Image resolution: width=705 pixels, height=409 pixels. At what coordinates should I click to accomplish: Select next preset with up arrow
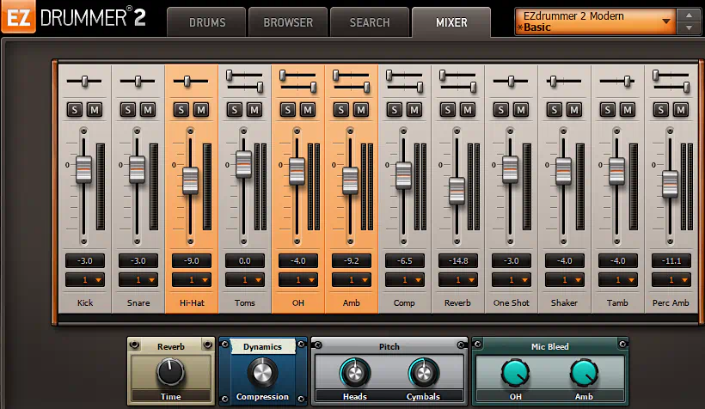coord(689,15)
